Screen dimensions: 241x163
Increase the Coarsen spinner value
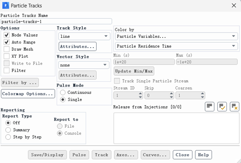(x=203, y=94)
